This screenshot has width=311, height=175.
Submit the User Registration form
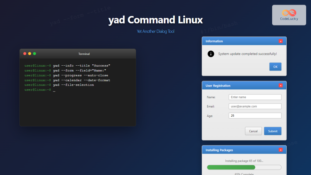click(x=272, y=131)
